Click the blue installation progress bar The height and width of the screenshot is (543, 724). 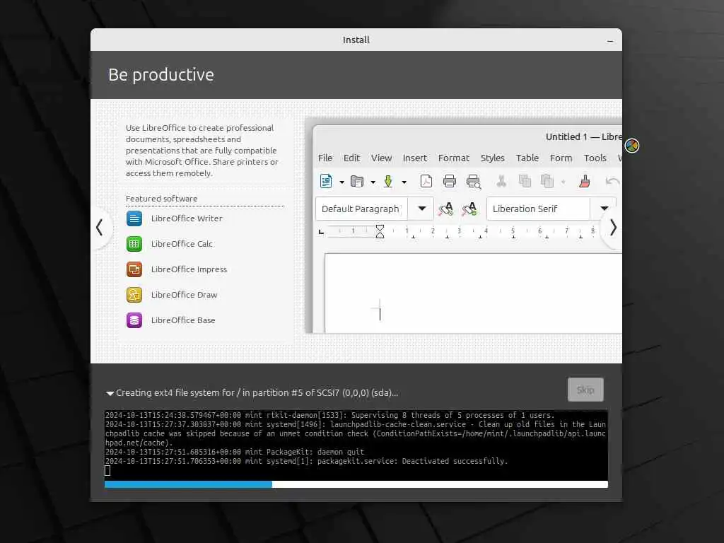pos(188,484)
